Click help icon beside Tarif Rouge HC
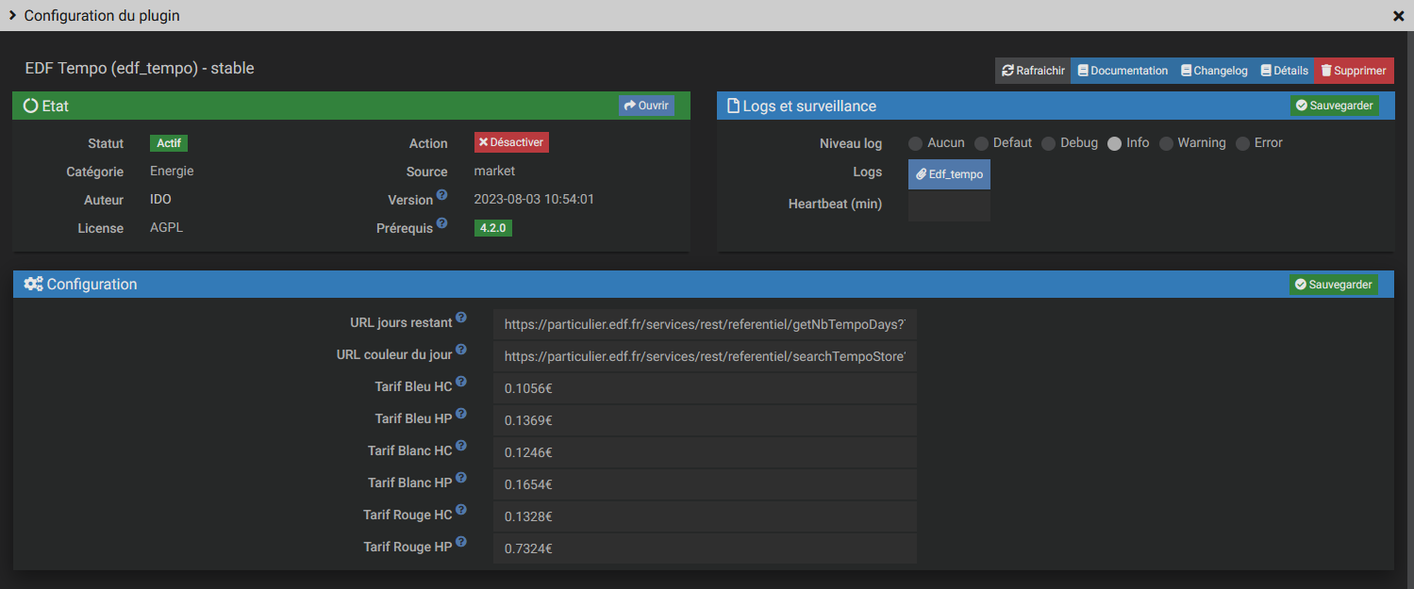Viewport: 1414px width, 589px height. (461, 510)
